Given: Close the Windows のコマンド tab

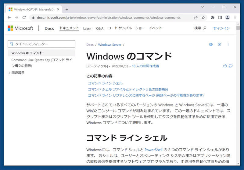Looking at the screenshot, I should (58, 9).
